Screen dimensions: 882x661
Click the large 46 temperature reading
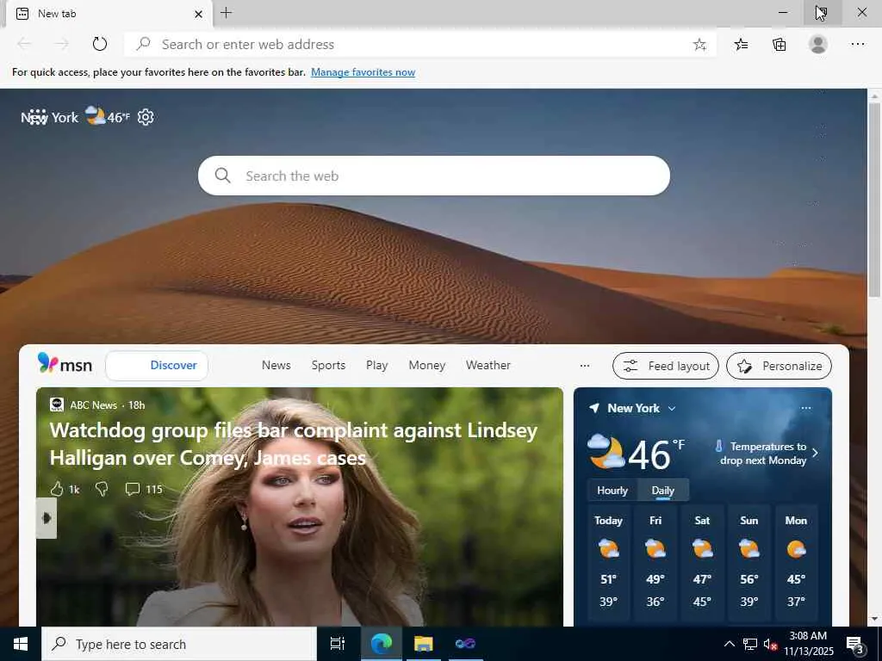(x=649, y=454)
